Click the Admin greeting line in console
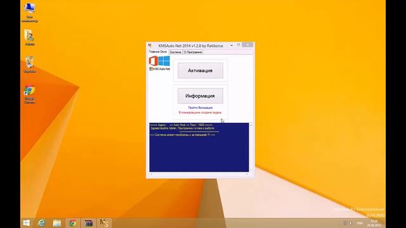The width and height of the screenshot is (406, 228). 182,128
